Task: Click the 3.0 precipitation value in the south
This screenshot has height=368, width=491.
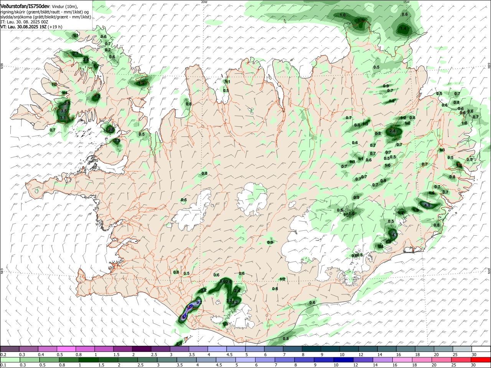Action: click(222, 281)
